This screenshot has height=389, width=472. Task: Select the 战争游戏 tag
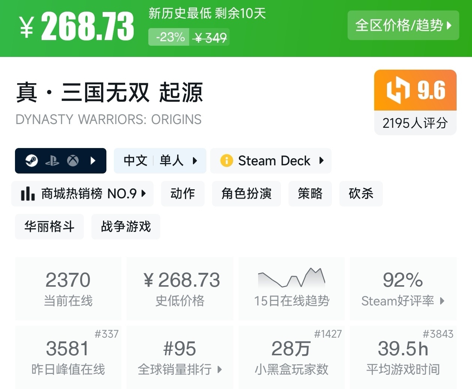pyautogui.click(x=125, y=226)
